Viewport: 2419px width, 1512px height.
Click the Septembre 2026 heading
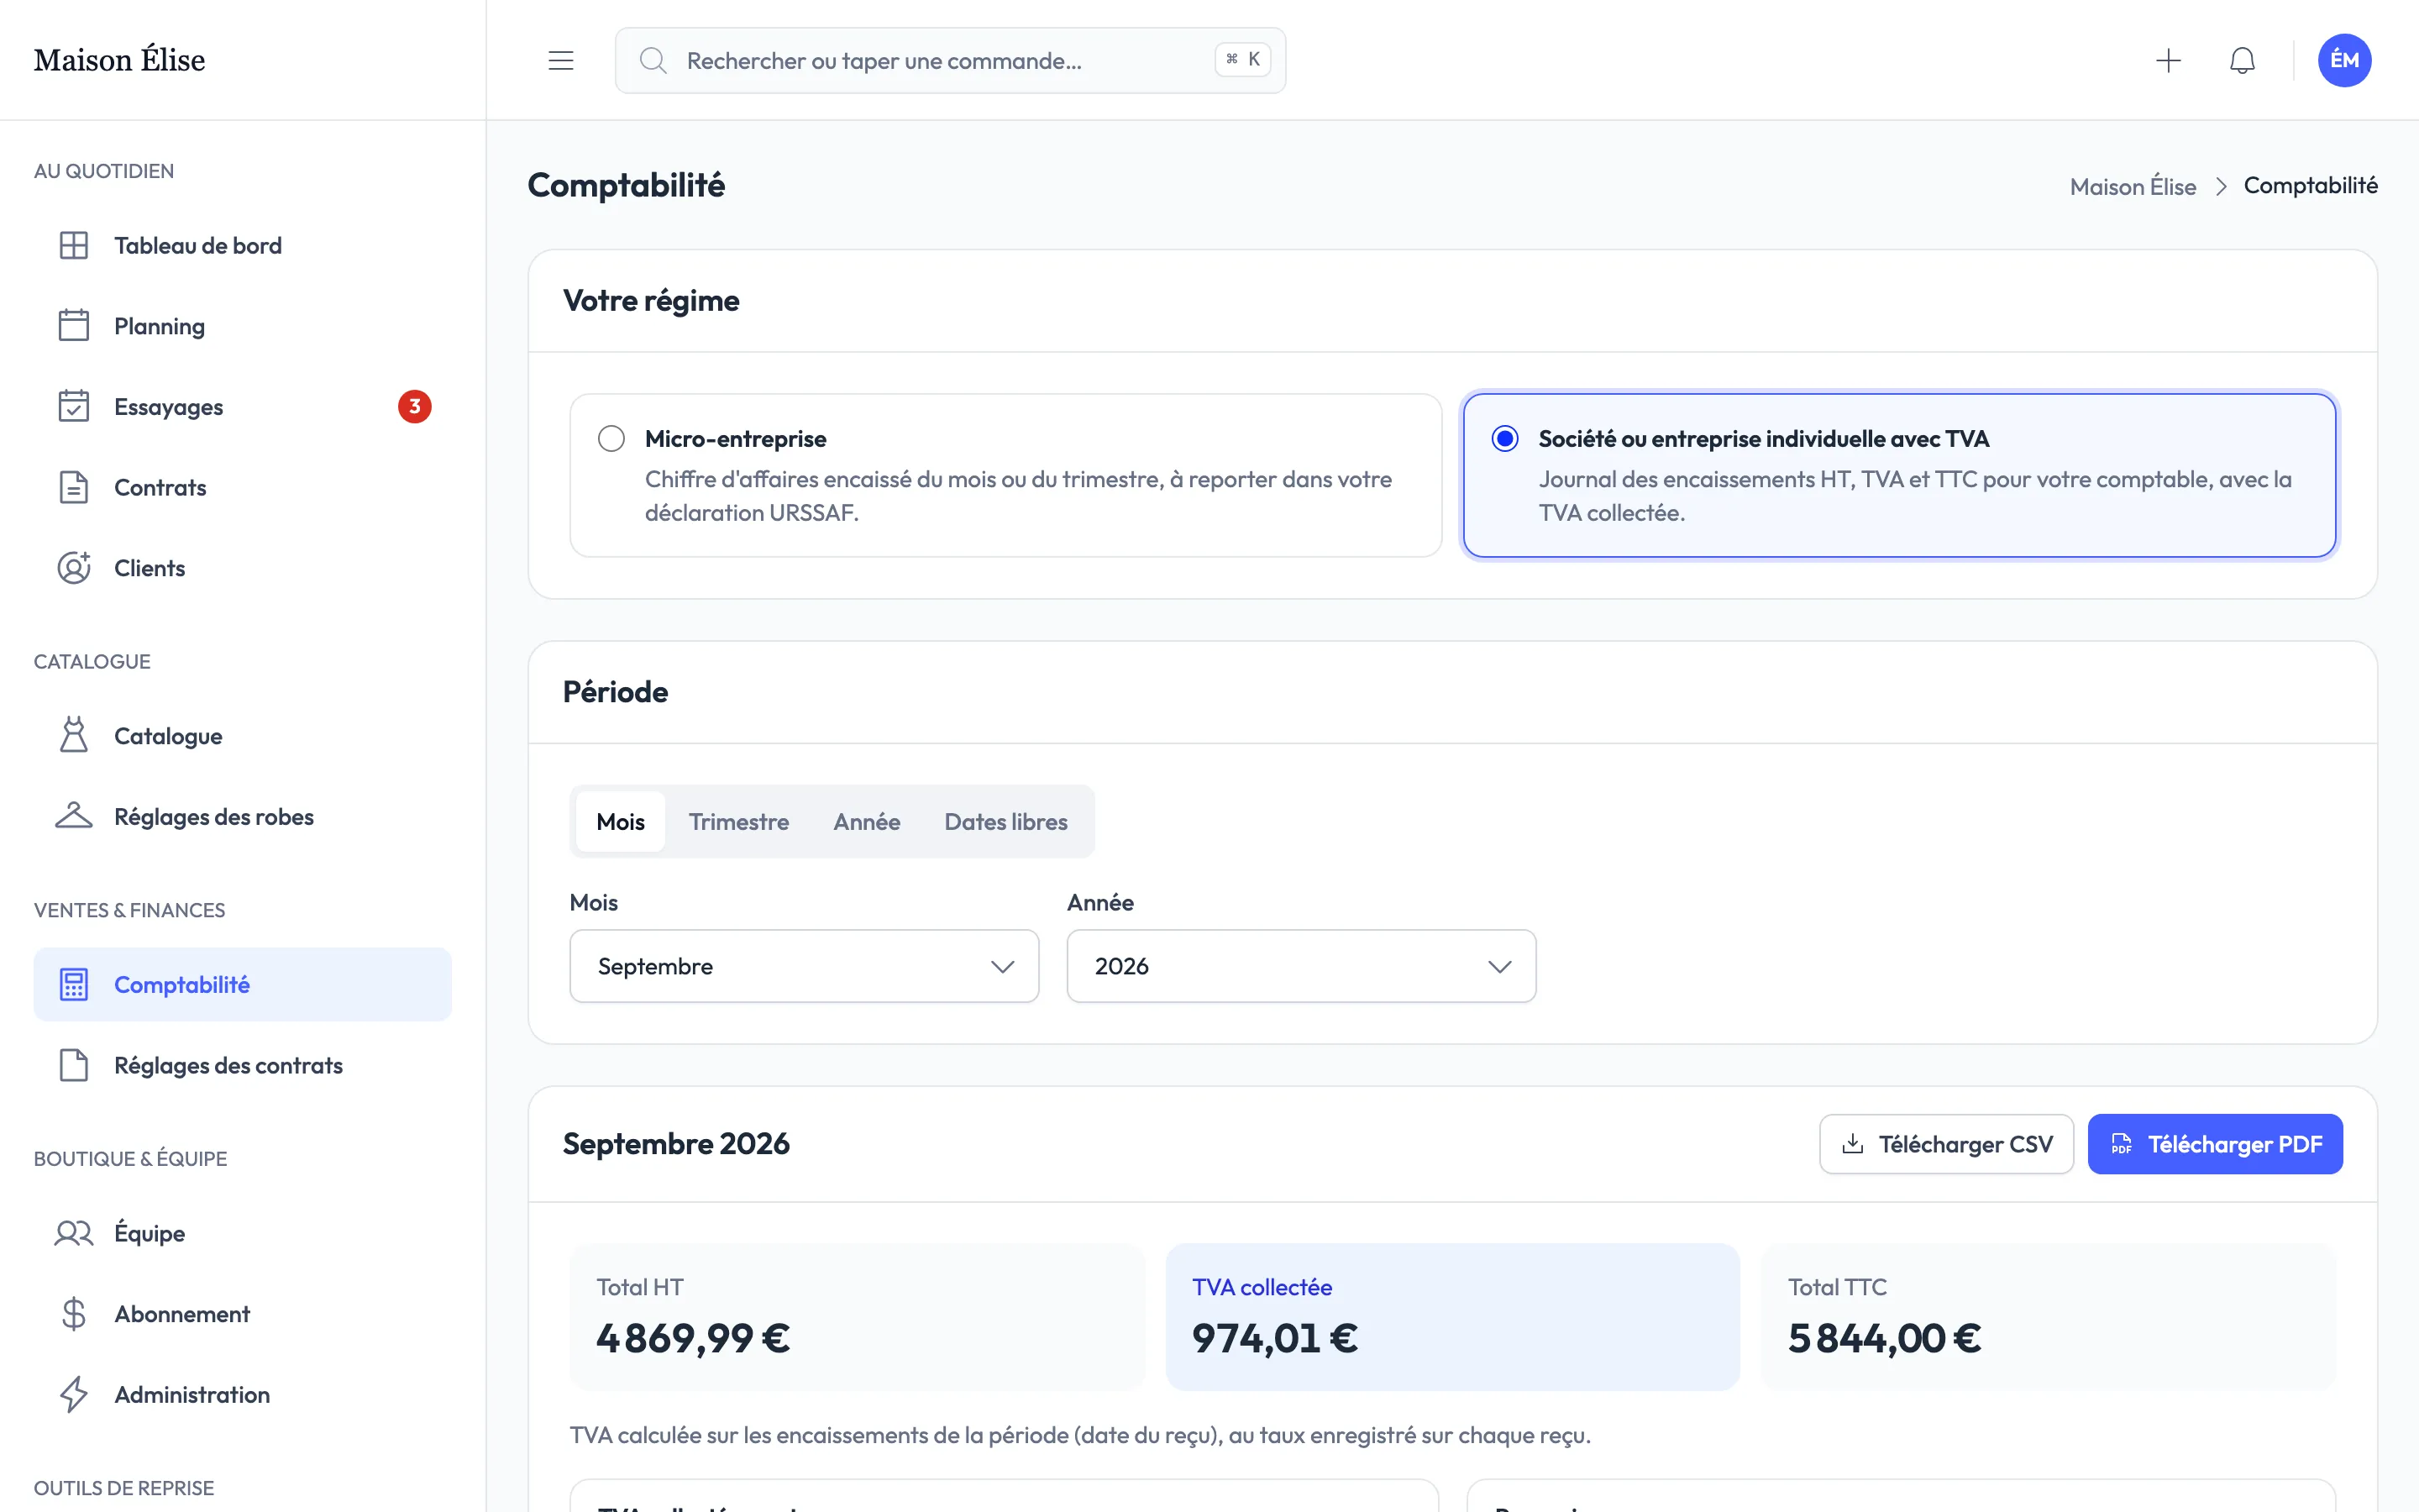tap(675, 1143)
